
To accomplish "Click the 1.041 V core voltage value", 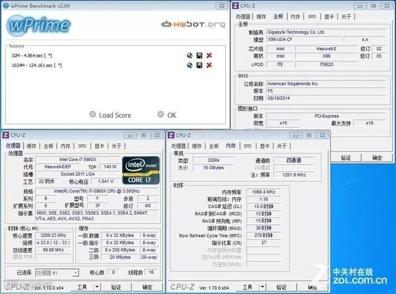I will (106, 181).
